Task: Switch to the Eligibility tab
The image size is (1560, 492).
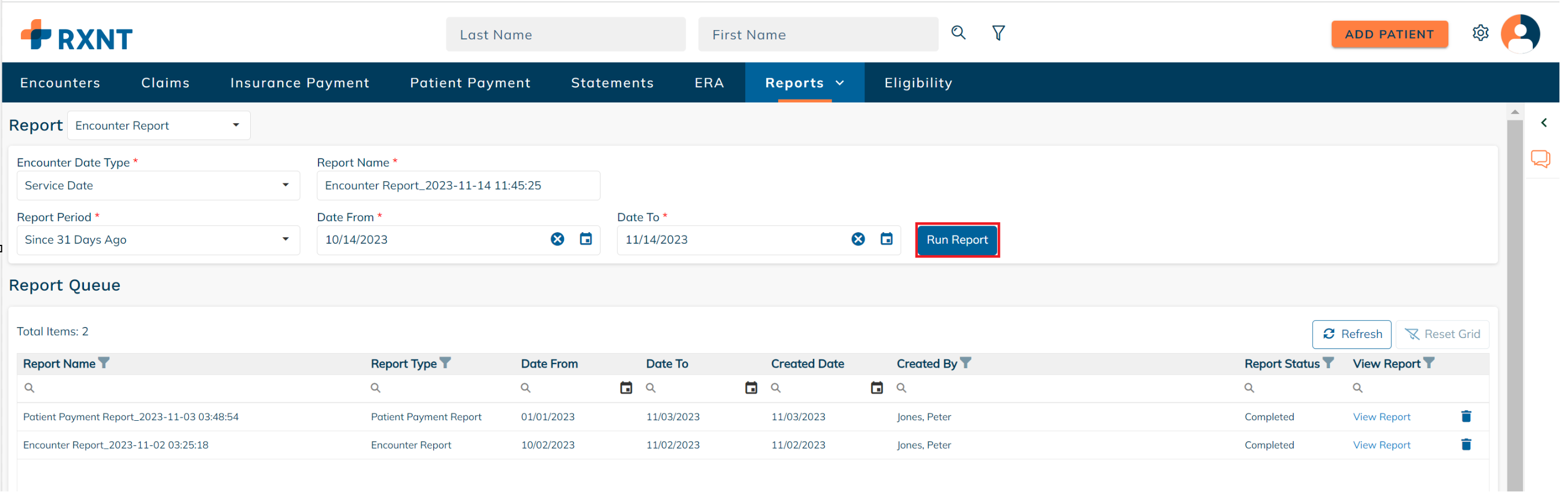Action: (917, 83)
